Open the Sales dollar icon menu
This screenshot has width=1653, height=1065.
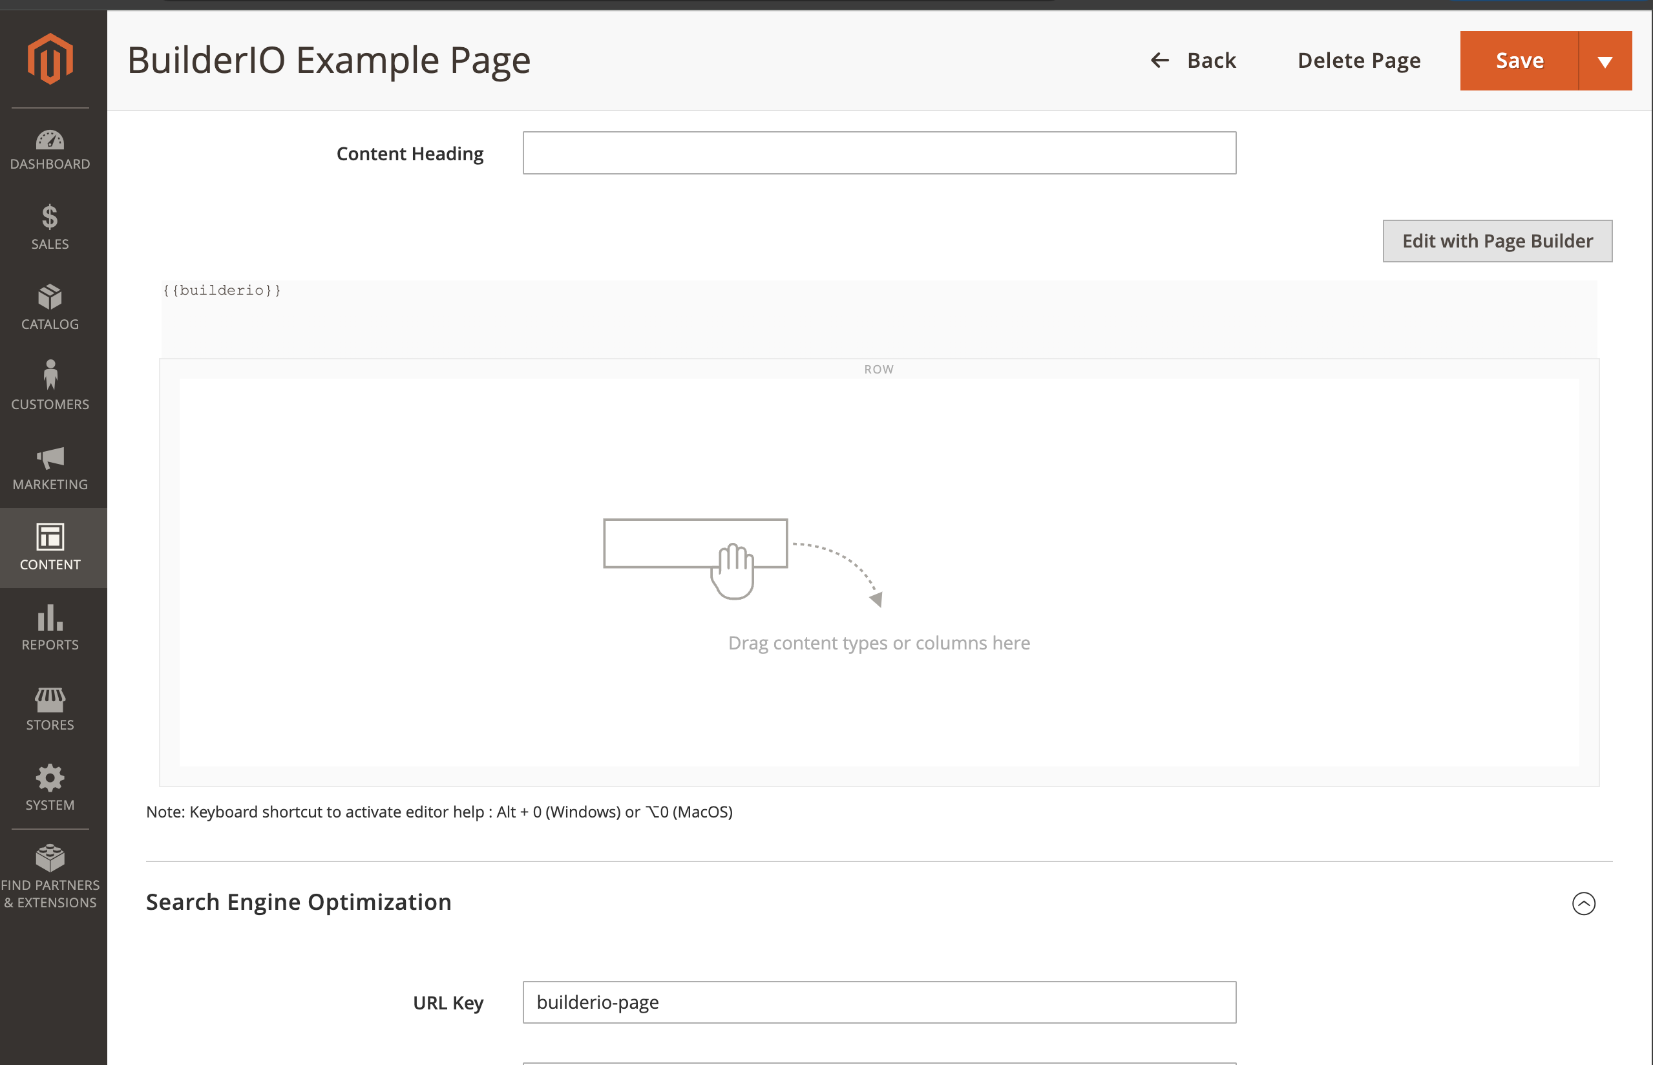[x=50, y=217]
